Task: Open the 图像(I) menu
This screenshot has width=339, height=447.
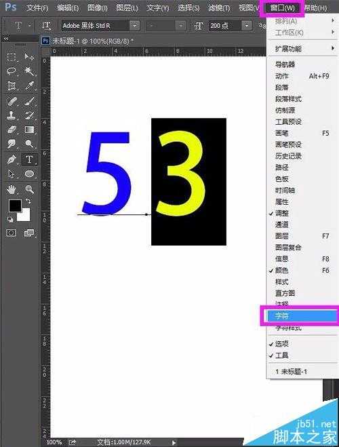Action: click(98, 7)
